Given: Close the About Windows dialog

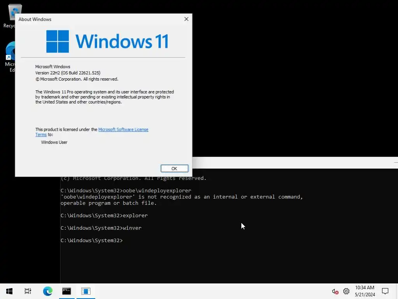Looking at the screenshot, I should coord(186,19).
